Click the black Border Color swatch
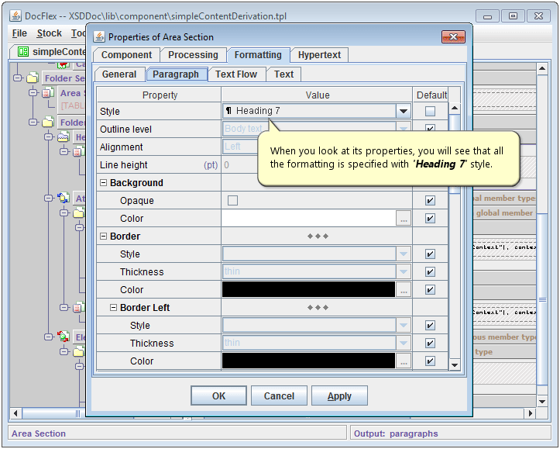Viewport: 560px width, 449px height. pos(308,290)
